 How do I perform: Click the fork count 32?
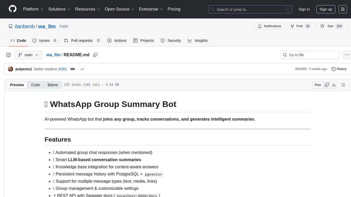307,26
